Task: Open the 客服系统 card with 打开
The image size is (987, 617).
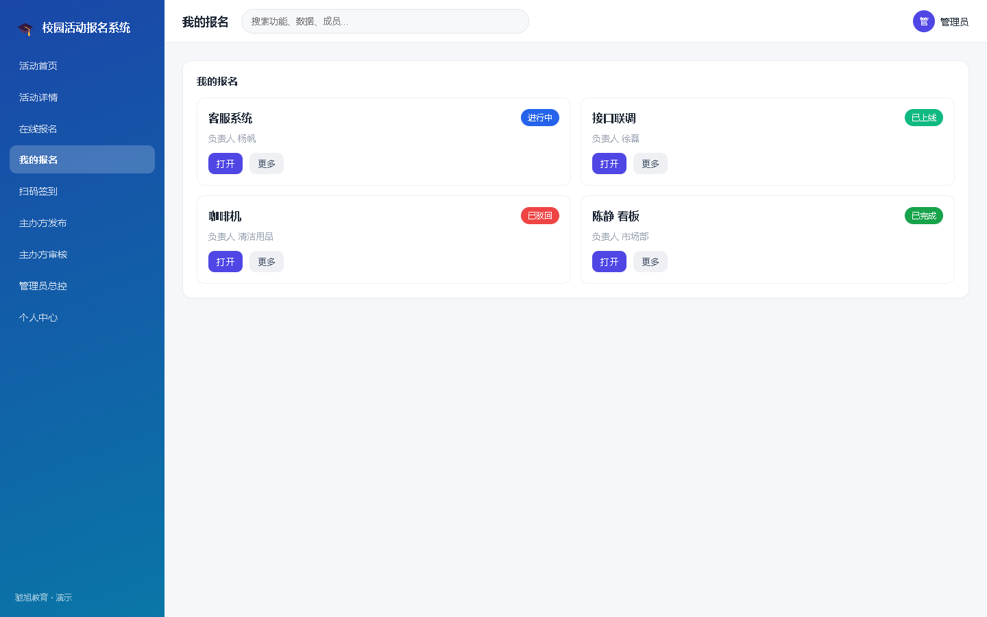Action: click(x=226, y=164)
